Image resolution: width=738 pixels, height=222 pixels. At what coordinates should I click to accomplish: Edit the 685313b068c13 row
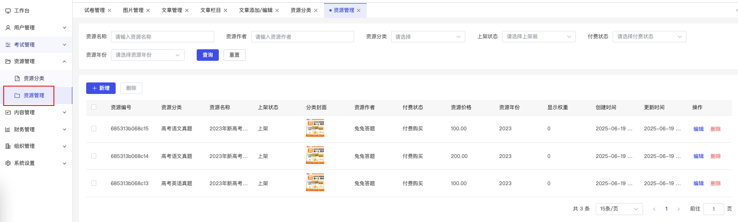(698, 183)
